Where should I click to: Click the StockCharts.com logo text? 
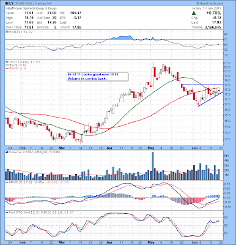click(x=210, y=4)
